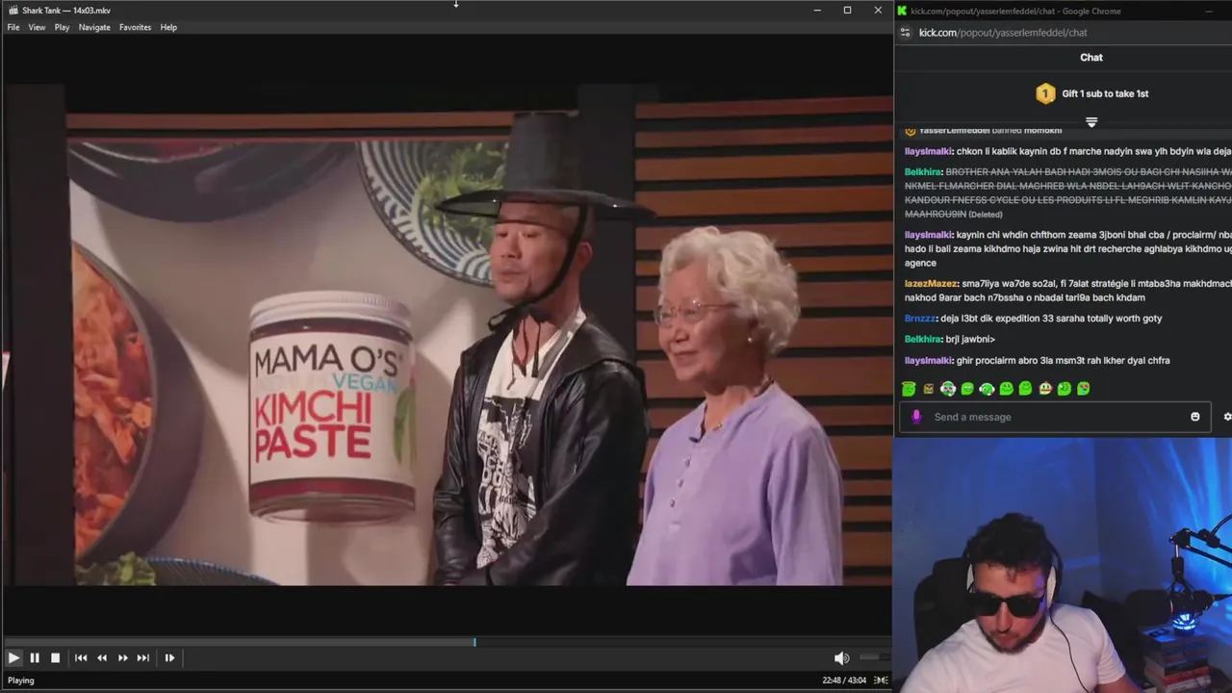Click the purple microphone icon in chat box
The height and width of the screenshot is (693, 1232).
916,417
